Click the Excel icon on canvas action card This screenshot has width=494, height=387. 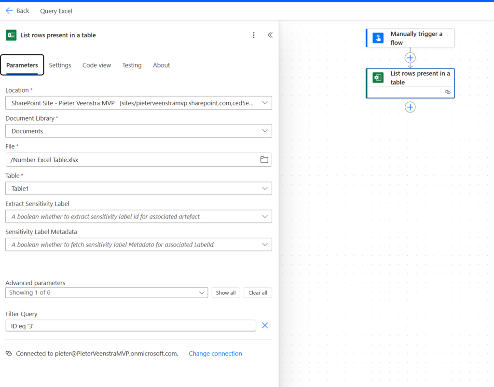(x=378, y=78)
